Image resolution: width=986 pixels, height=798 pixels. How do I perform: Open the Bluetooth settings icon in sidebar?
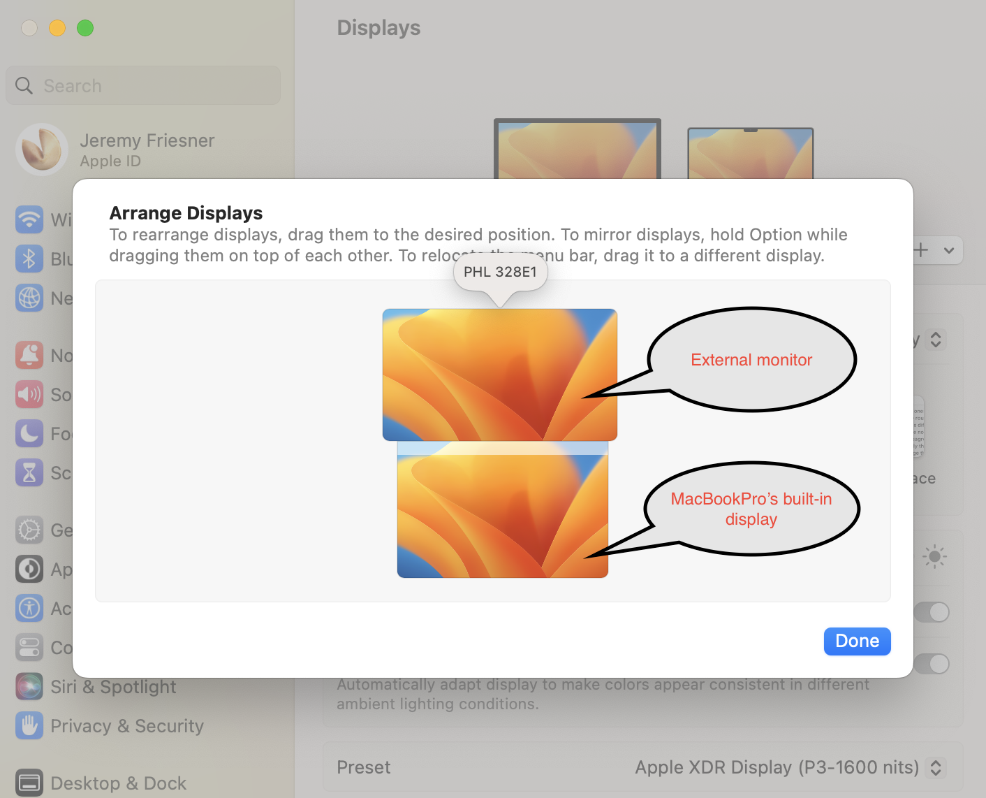[29, 259]
